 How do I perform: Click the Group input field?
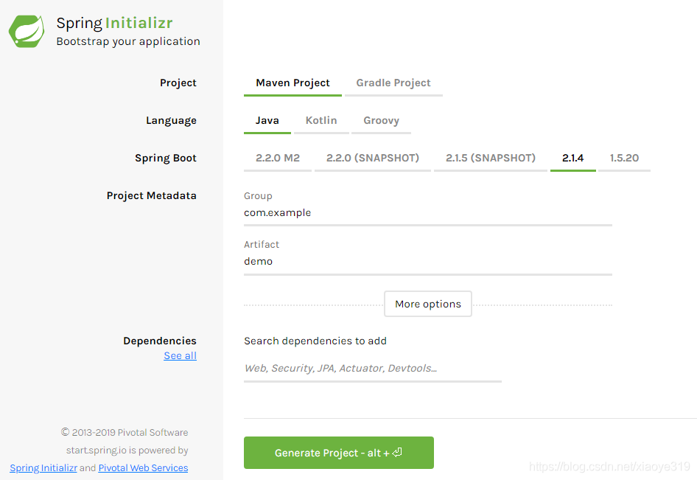pyautogui.click(x=427, y=213)
